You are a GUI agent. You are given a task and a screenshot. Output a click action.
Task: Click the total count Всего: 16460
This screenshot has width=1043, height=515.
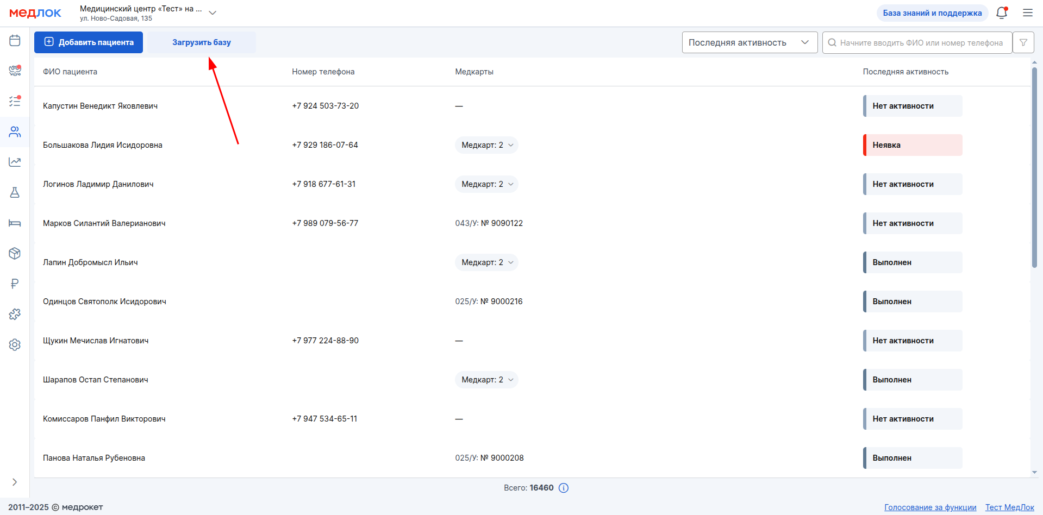click(529, 488)
